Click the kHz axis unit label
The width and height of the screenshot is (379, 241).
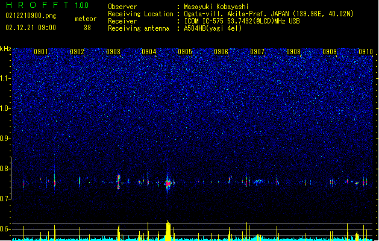pyautogui.click(x=5, y=49)
